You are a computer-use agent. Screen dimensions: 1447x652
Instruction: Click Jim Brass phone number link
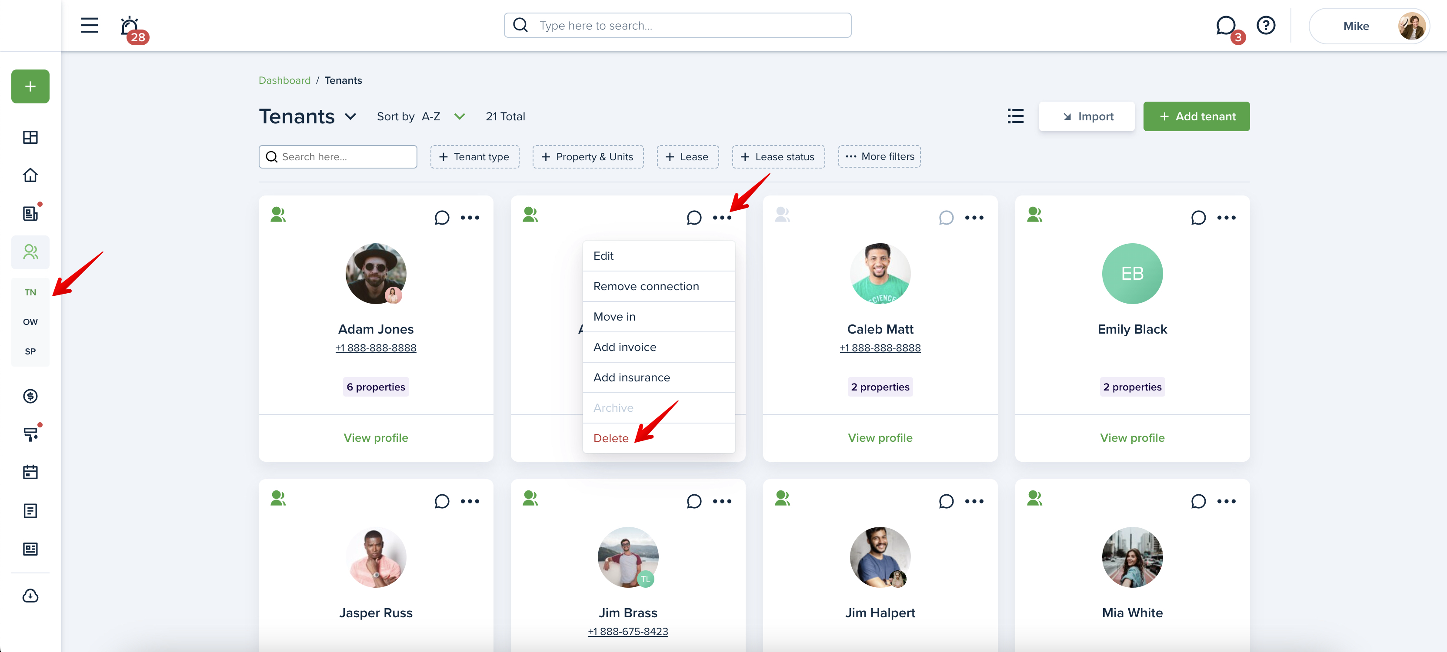tap(627, 632)
